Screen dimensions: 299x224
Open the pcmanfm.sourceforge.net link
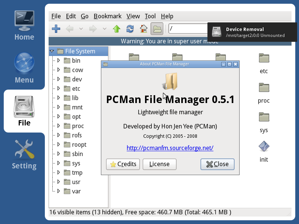point(170,148)
